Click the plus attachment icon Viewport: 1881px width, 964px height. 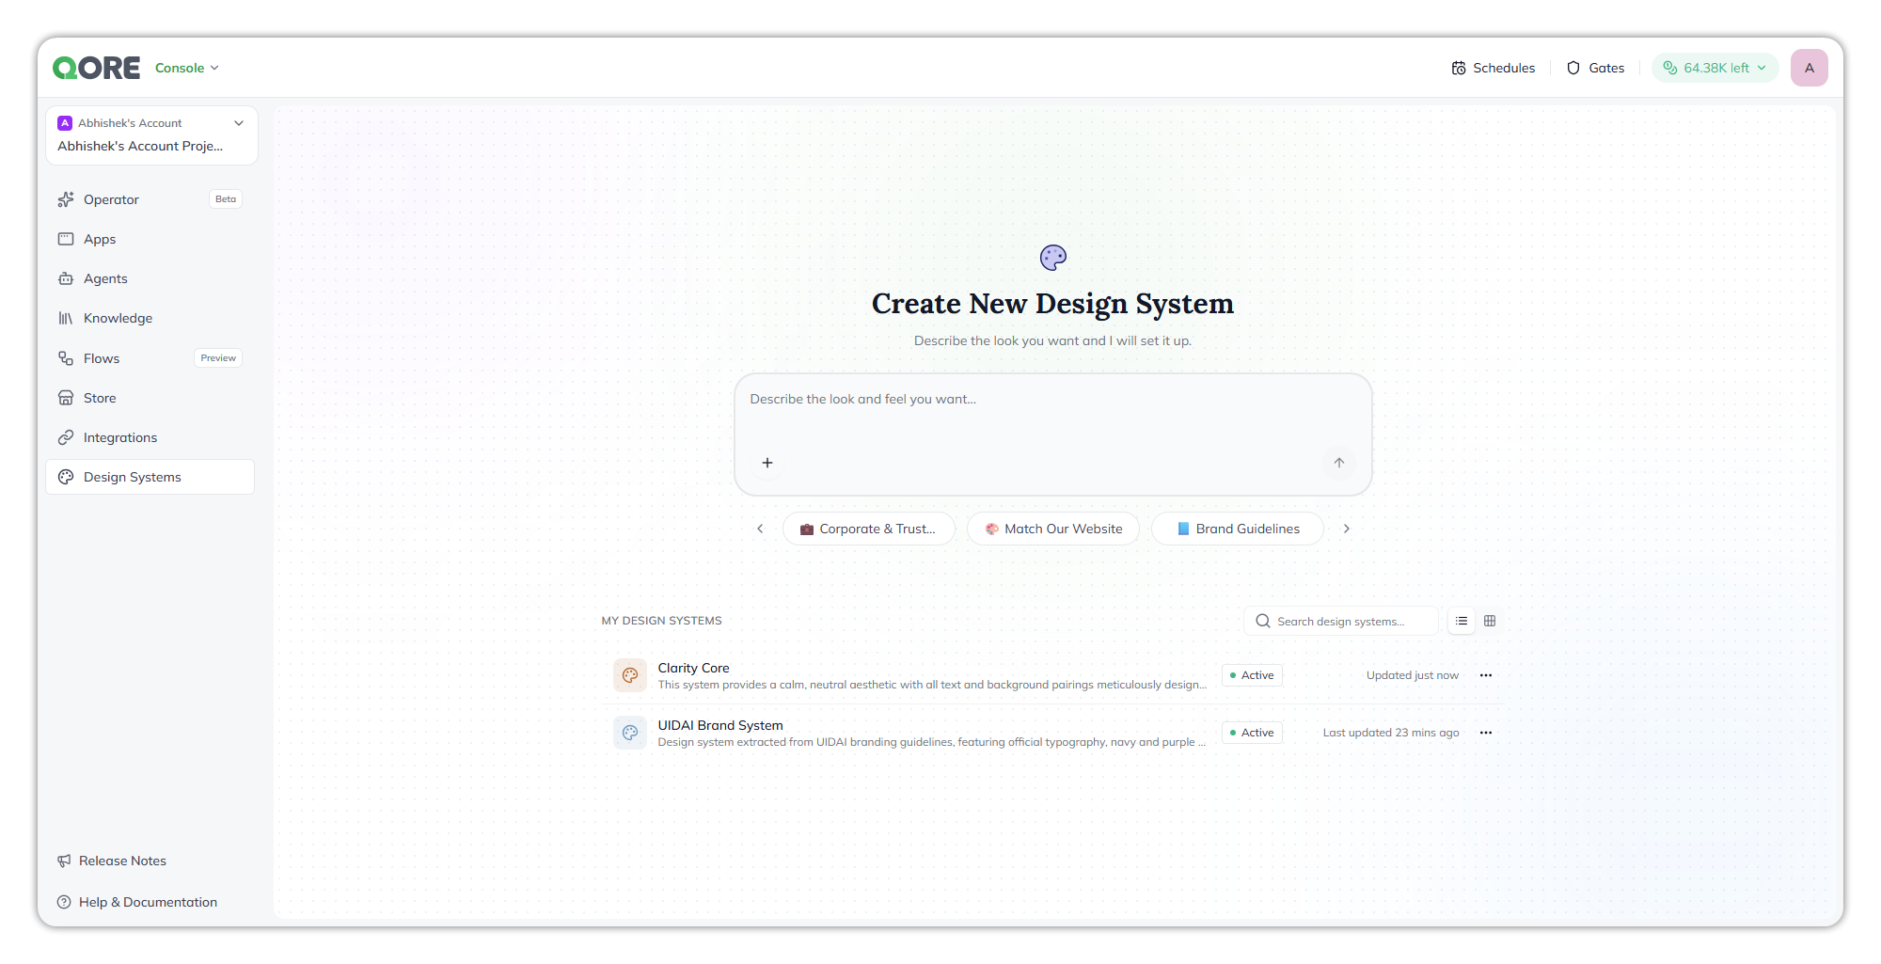tap(767, 463)
